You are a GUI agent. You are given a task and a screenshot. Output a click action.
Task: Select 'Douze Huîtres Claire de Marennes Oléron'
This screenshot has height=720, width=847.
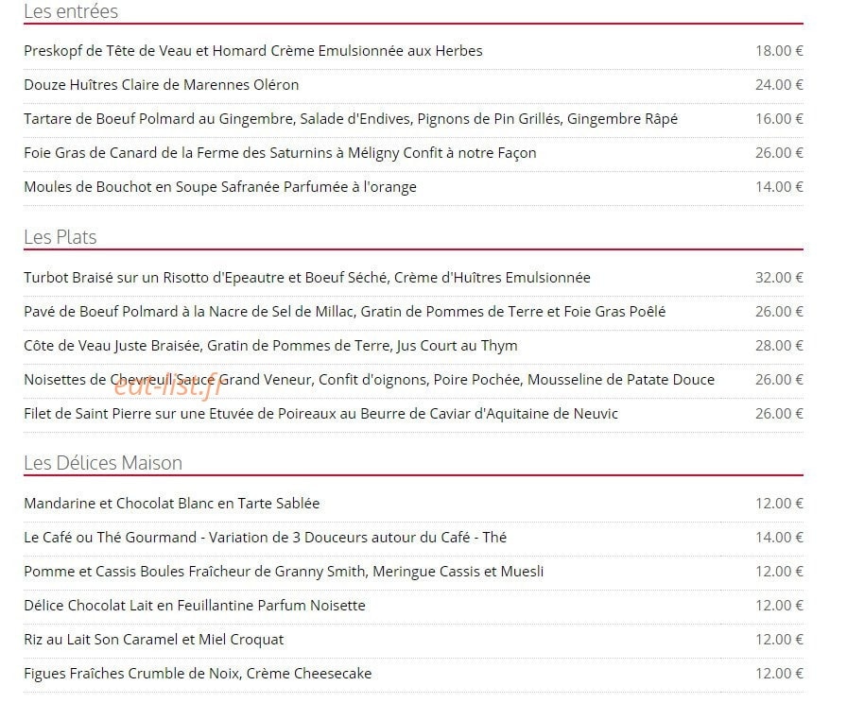click(x=161, y=85)
